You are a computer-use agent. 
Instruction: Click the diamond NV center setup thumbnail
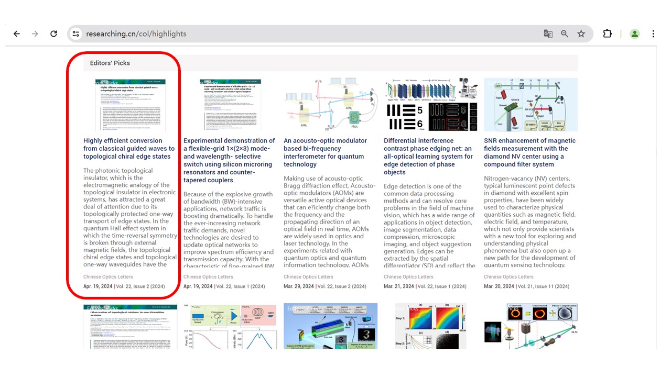pyautogui.click(x=531, y=105)
